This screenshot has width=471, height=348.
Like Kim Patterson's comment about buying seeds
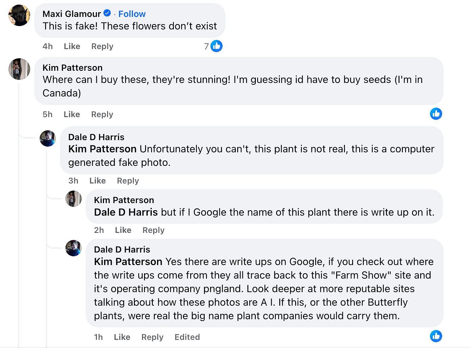tap(72, 114)
